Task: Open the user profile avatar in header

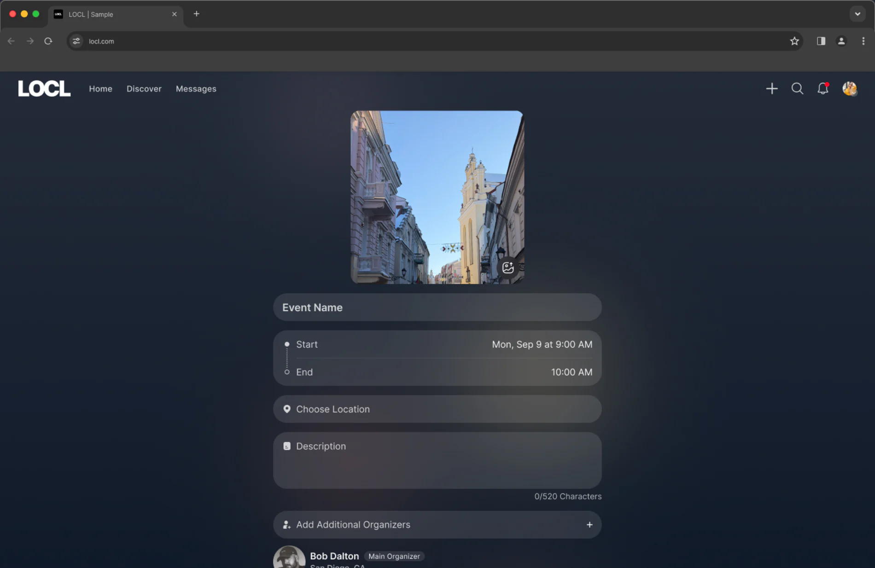Action: [x=850, y=88]
